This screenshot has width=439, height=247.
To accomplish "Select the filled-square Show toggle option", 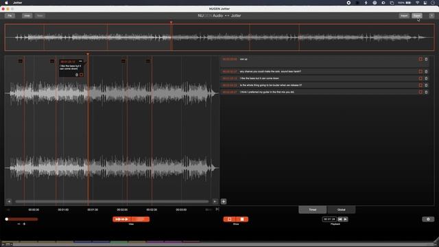I will [x=242, y=219].
